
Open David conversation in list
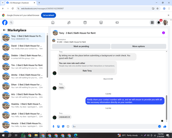coord(23,47)
